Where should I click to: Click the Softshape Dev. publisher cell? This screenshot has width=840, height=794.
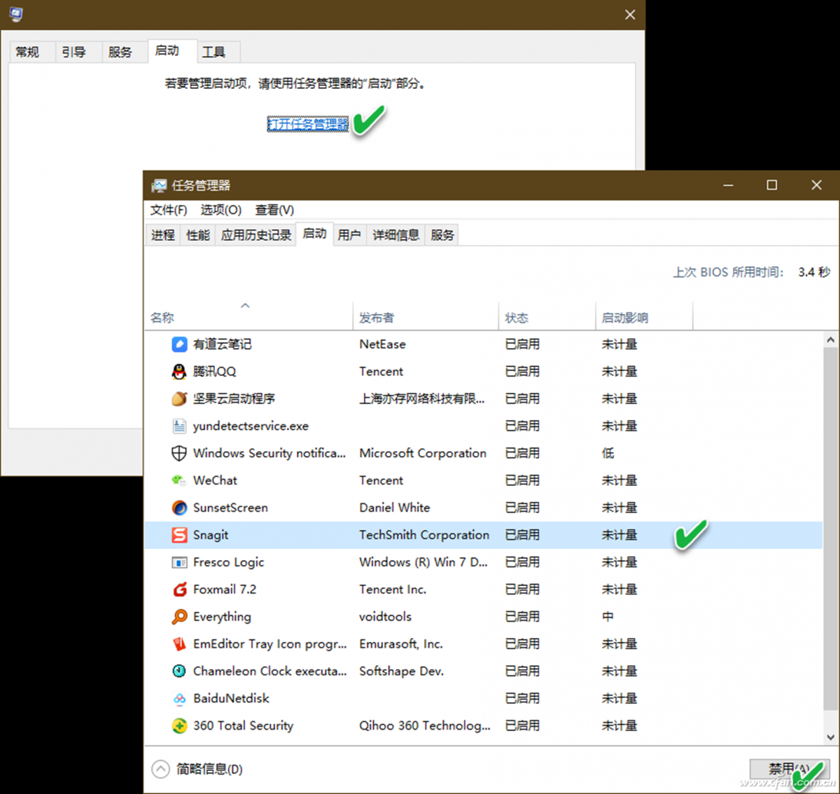point(402,671)
